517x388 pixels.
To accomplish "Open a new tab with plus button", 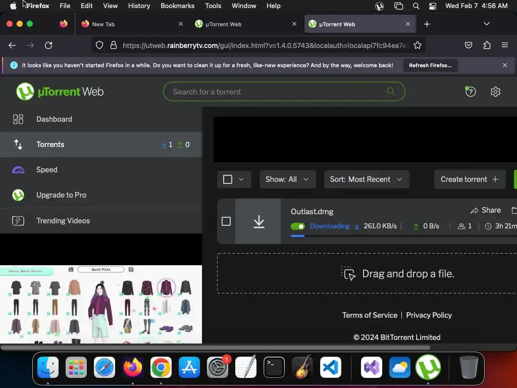I will tap(427, 24).
